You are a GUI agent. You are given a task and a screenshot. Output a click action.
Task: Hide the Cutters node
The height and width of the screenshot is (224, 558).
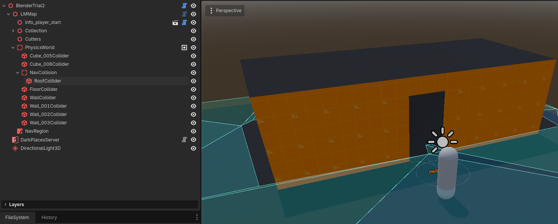193,39
